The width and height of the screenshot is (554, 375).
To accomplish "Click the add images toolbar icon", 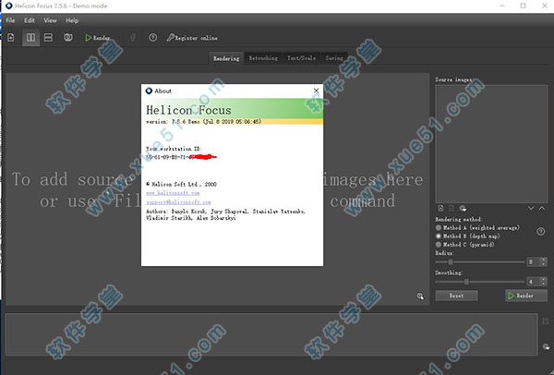I will 11,38.
